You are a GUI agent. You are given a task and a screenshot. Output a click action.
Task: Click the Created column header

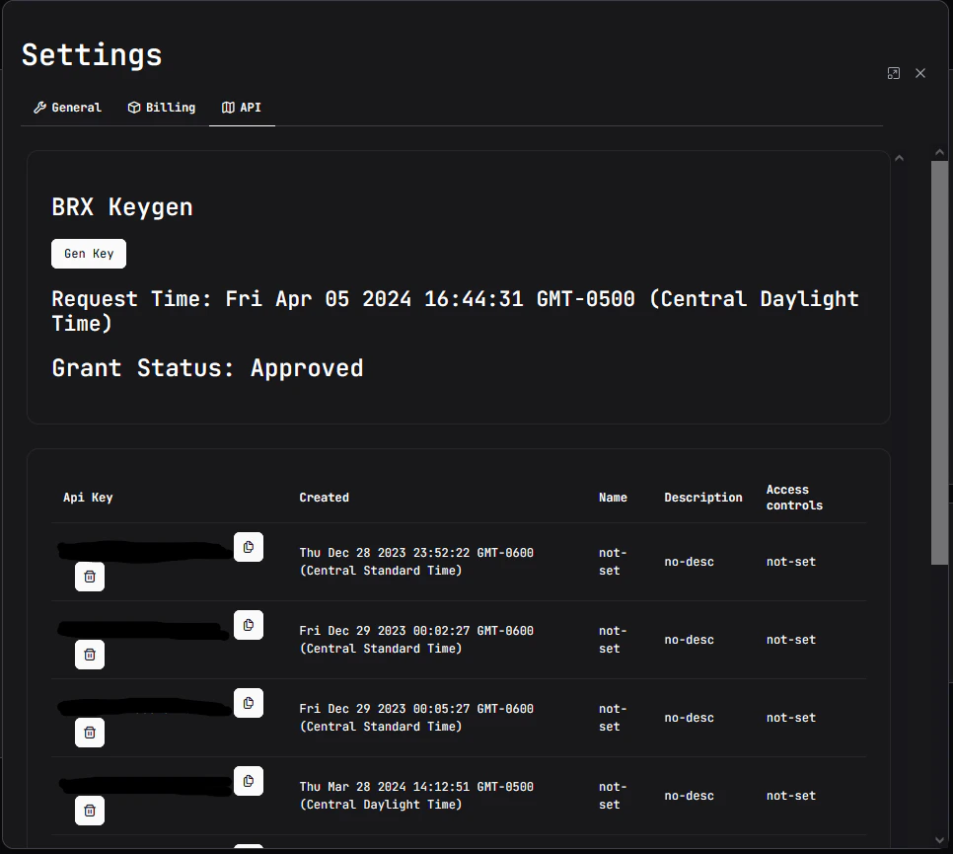324,498
